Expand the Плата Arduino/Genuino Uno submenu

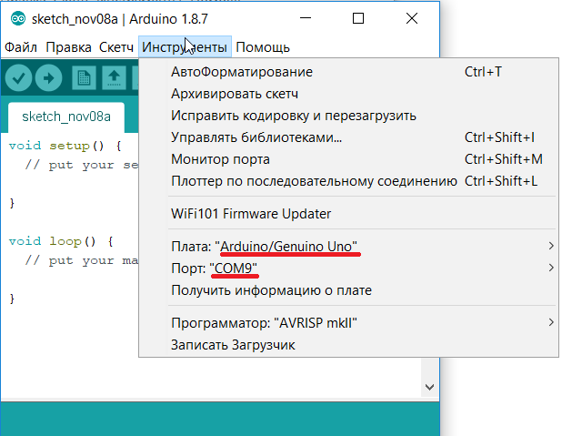pos(348,247)
